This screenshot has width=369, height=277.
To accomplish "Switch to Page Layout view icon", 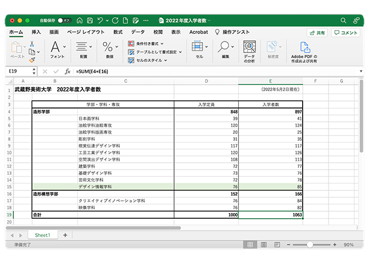I will [x=264, y=245].
